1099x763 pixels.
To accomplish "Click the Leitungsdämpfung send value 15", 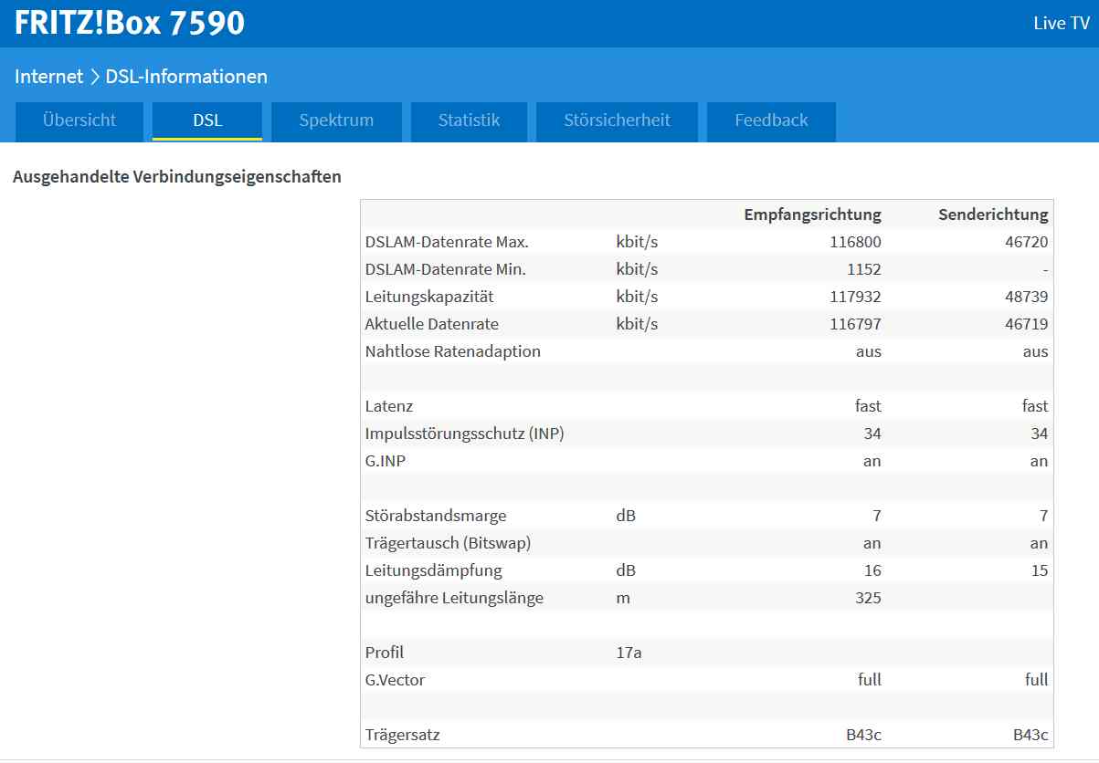I will point(1039,570).
